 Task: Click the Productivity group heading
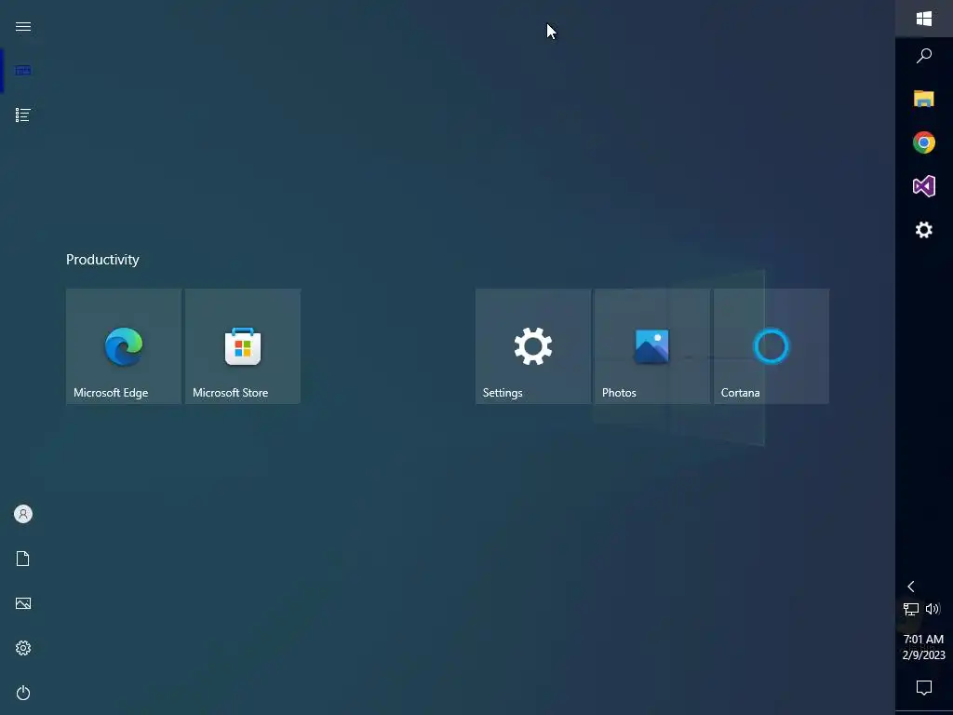(x=102, y=260)
